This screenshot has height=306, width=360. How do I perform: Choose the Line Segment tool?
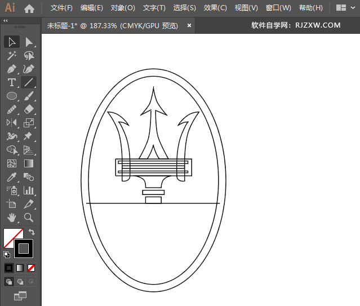click(x=29, y=82)
